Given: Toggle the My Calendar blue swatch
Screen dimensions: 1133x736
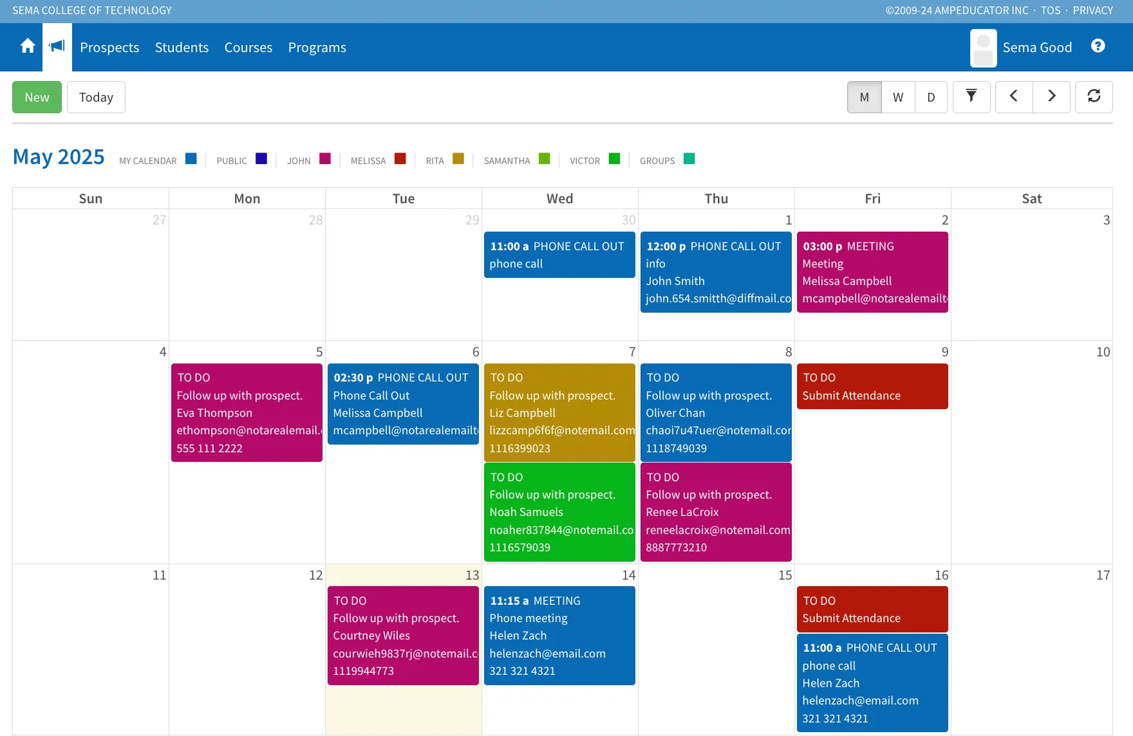Looking at the screenshot, I should [x=191, y=159].
